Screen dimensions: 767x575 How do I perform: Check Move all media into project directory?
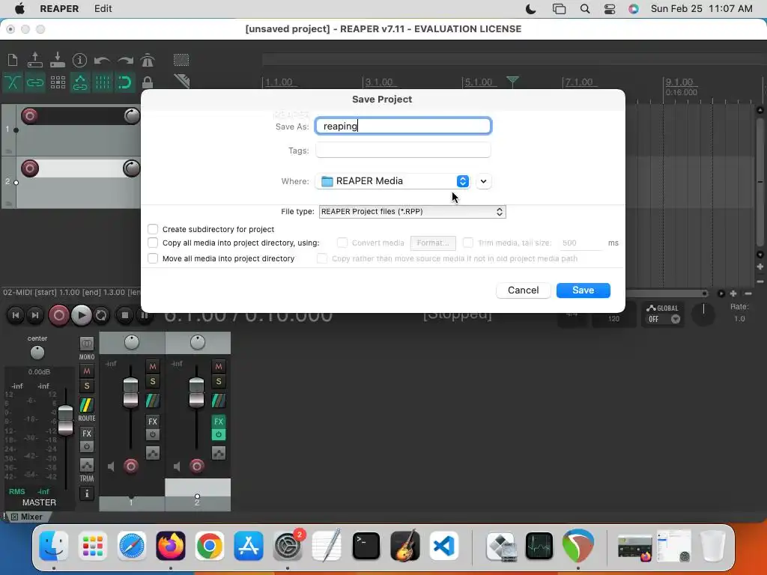click(153, 258)
